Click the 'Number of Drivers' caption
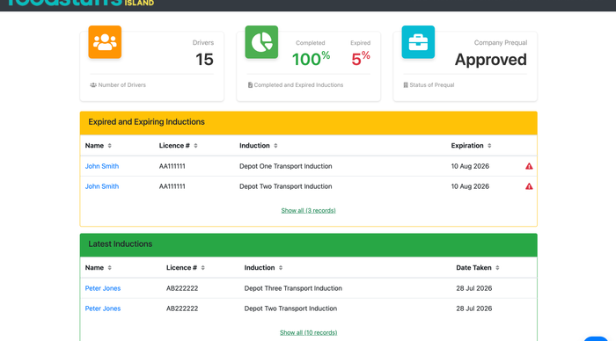 (121, 85)
